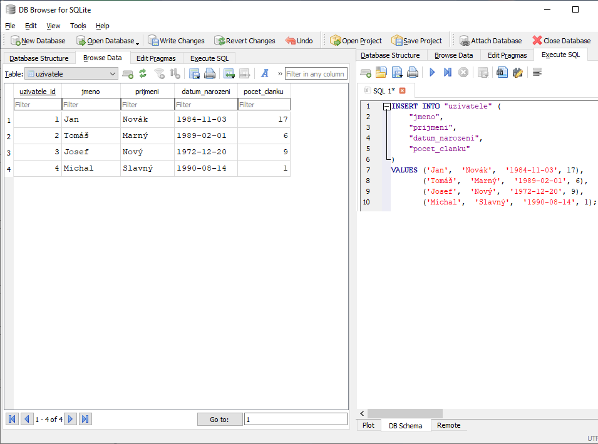Click Revert Changes in the toolbar
The width and height of the screenshot is (598, 444).
click(244, 41)
